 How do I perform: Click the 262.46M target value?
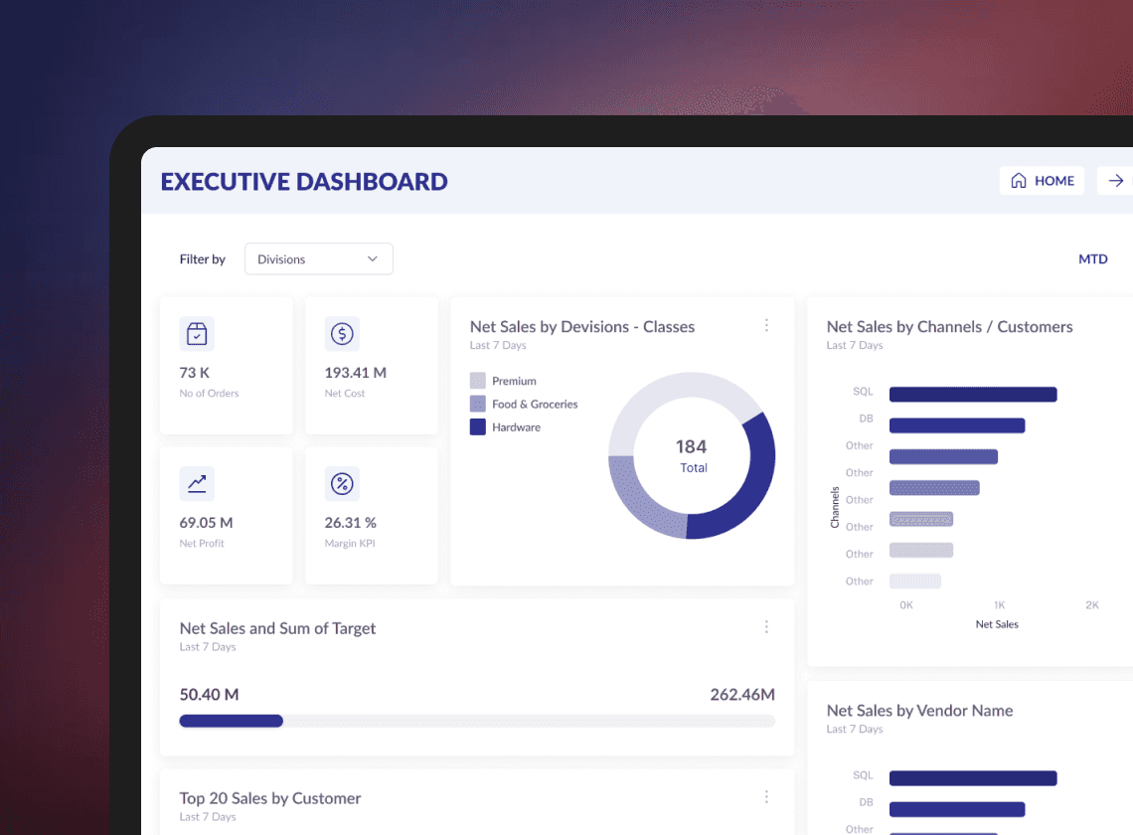[x=742, y=694]
